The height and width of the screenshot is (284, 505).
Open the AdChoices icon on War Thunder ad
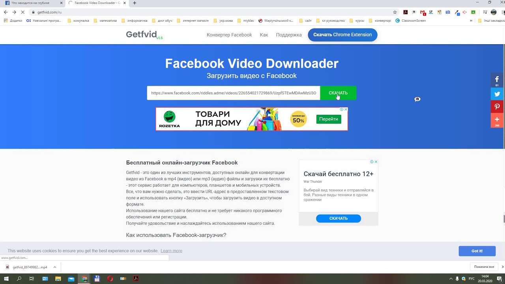(x=372, y=162)
